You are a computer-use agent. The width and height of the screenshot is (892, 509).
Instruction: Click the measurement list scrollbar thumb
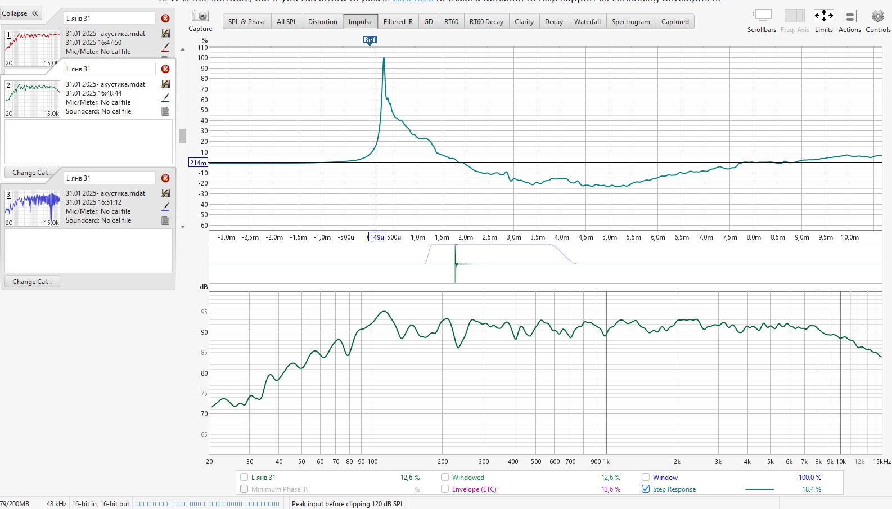pyautogui.click(x=182, y=136)
